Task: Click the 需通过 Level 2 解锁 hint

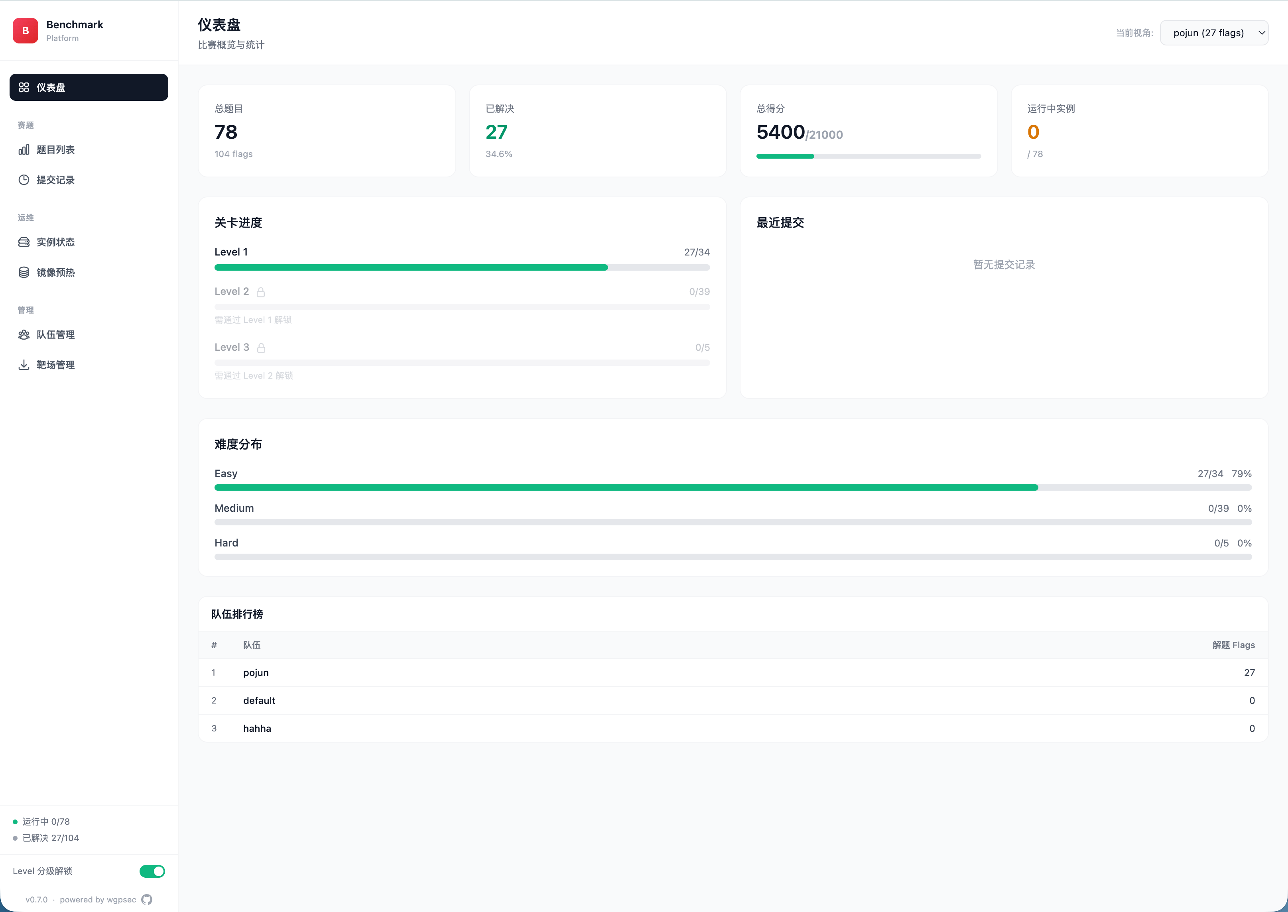Action: [x=254, y=376]
